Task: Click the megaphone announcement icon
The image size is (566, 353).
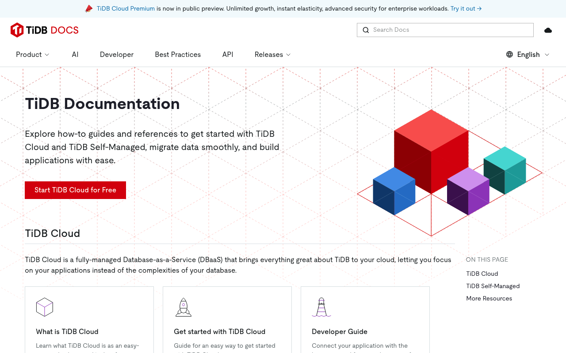Action: (x=89, y=8)
